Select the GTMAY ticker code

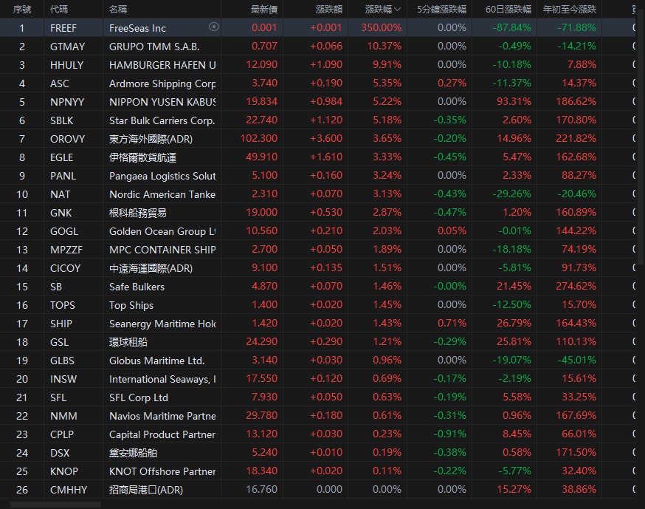67,47
